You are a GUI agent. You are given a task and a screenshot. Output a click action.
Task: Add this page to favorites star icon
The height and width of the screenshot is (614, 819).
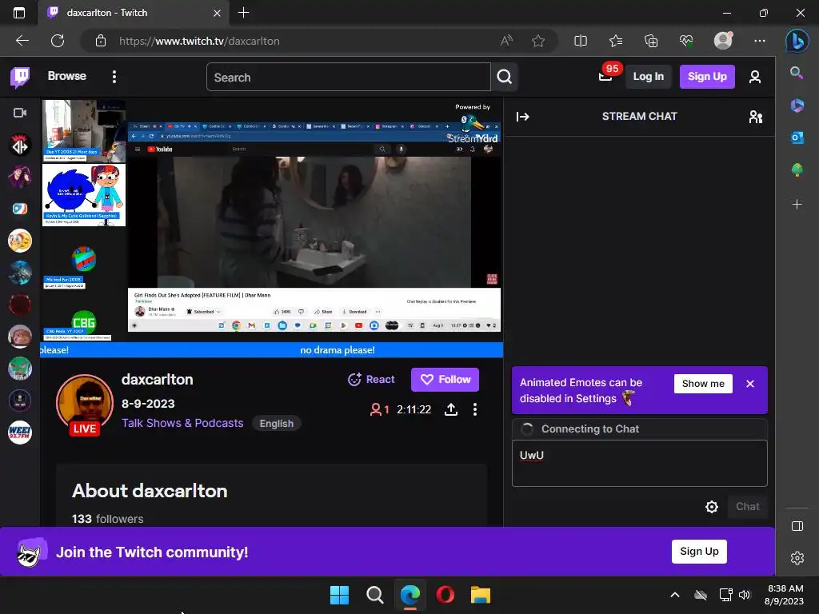tap(538, 41)
